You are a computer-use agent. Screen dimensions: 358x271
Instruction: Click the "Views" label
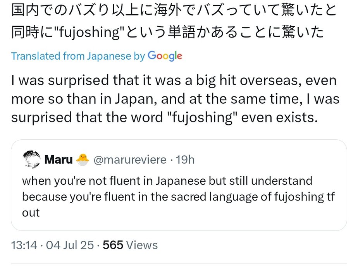(x=142, y=245)
